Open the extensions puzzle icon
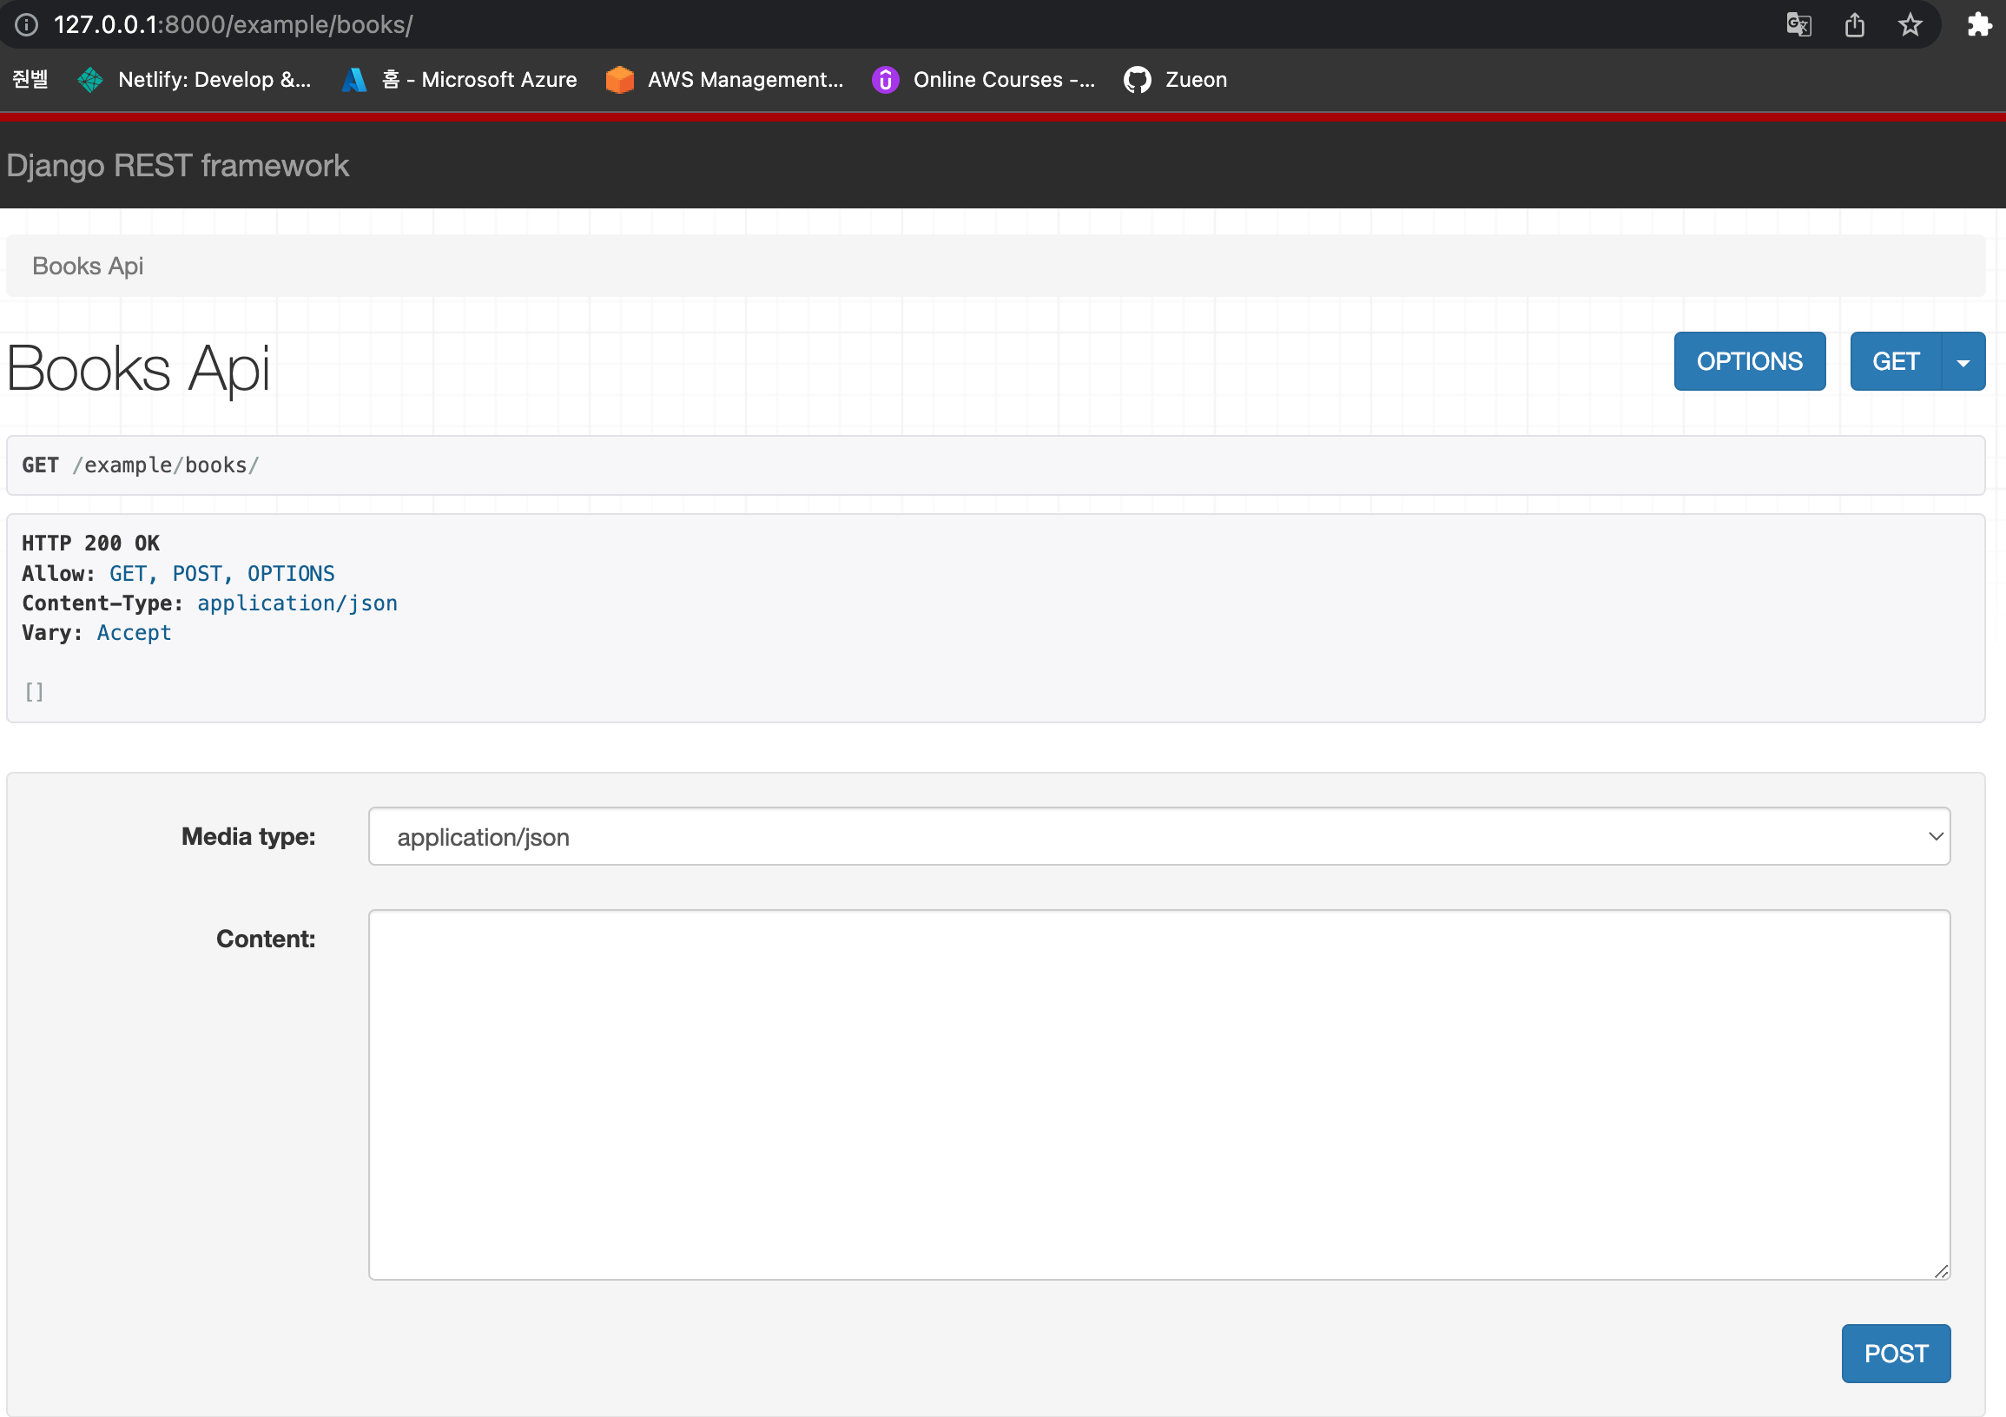Screen dimensions: 2006x1417 pyautogui.click(x=1978, y=24)
